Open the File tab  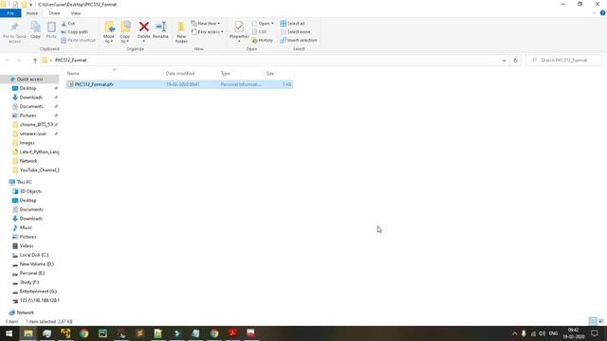[10, 13]
